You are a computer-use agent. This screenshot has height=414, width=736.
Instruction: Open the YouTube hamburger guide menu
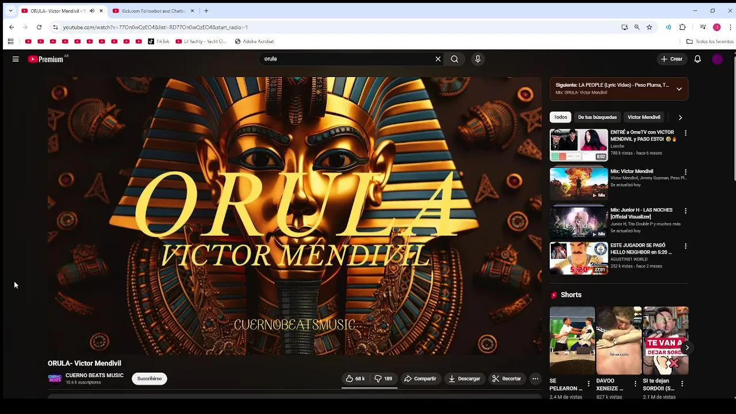click(x=16, y=59)
